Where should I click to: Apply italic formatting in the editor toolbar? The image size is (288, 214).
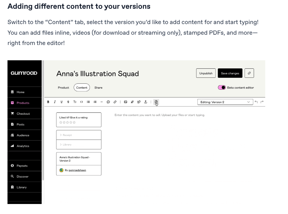click(x=55, y=102)
